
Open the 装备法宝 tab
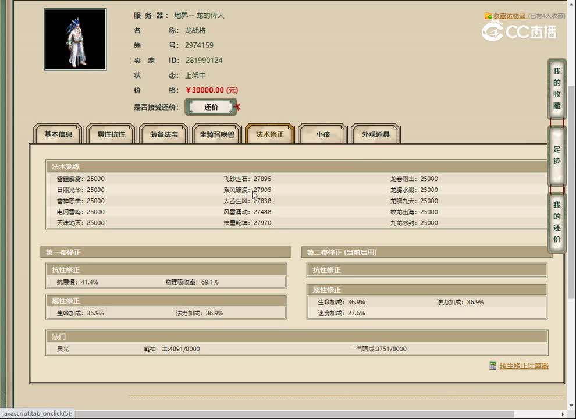(163, 134)
